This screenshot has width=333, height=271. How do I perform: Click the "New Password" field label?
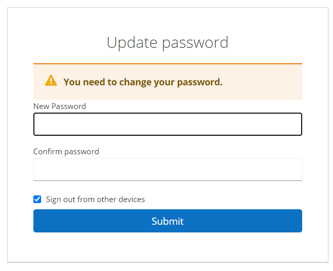tap(60, 106)
